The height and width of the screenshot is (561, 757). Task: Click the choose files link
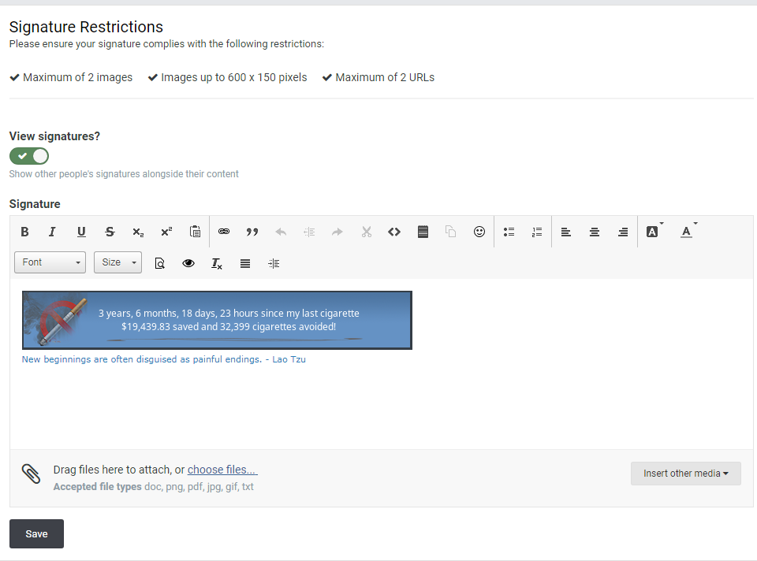222,470
